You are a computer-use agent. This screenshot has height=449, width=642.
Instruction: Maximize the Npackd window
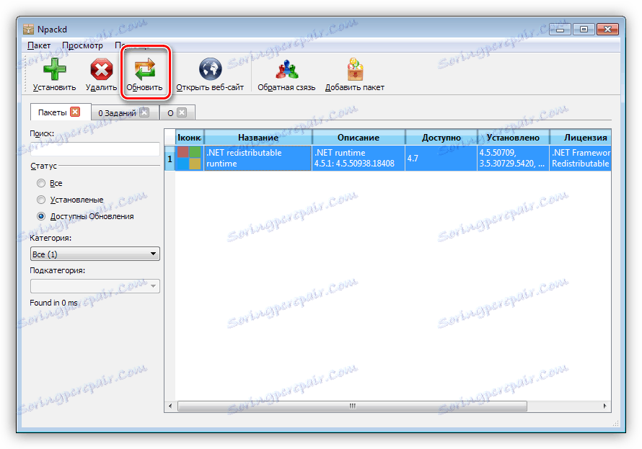point(584,29)
